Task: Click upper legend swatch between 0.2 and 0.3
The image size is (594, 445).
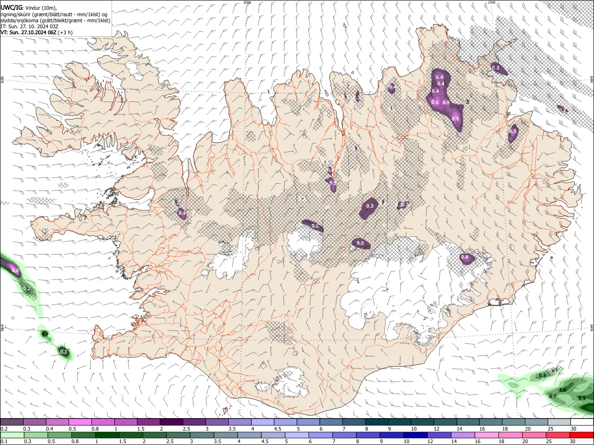Action: point(12,423)
